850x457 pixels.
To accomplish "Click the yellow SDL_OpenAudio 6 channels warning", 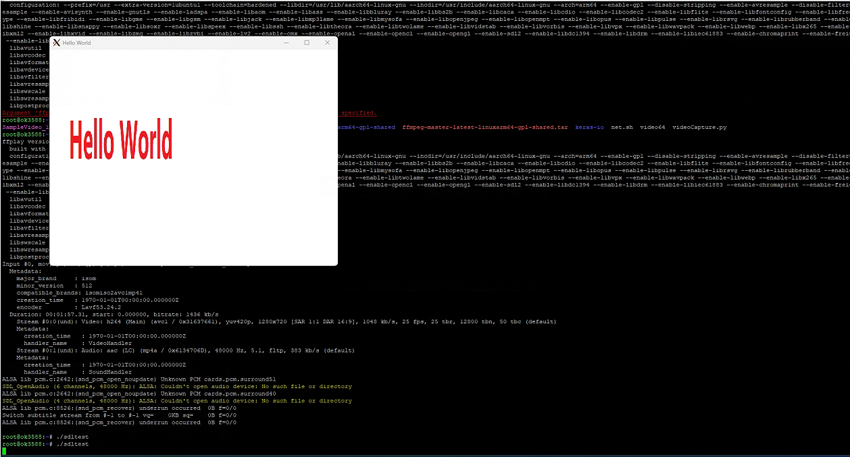I will pos(177,387).
